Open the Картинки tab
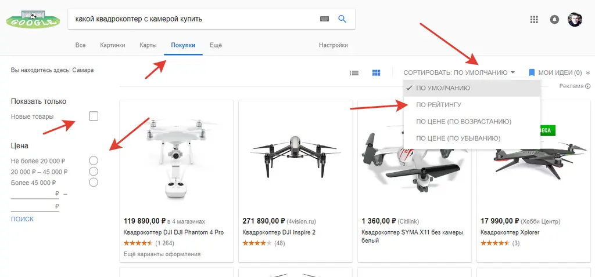 click(112, 45)
